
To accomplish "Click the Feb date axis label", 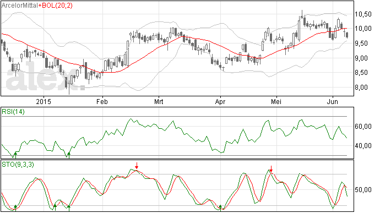I will tap(102, 101).
